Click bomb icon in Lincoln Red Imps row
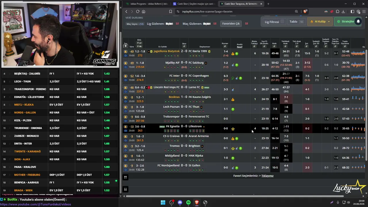This screenshot has width=368, height=207. pyautogui.click(x=233, y=90)
